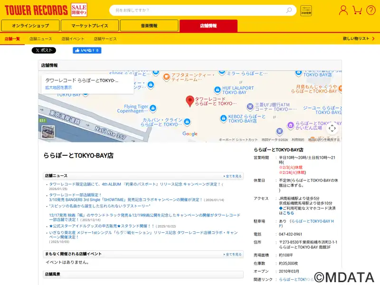380x285 pixels.
Task: Click the ららぽーとTOKYO-BAY店 store heading
Action: coord(78,156)
